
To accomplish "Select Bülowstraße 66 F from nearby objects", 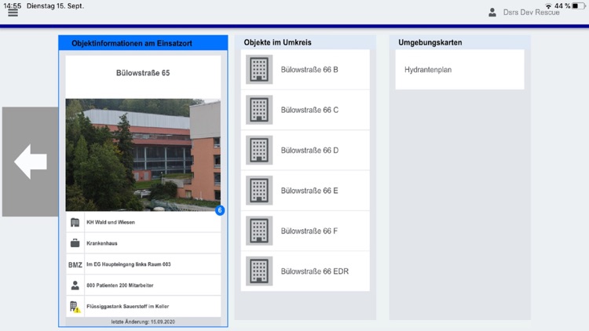I will 309,231.
